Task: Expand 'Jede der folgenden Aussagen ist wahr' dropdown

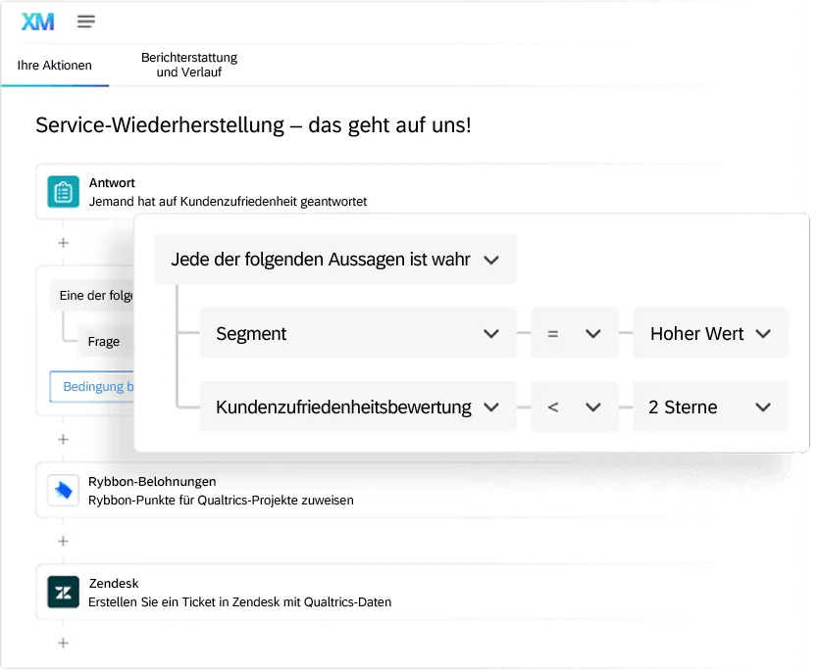Action: pos(335,260)
